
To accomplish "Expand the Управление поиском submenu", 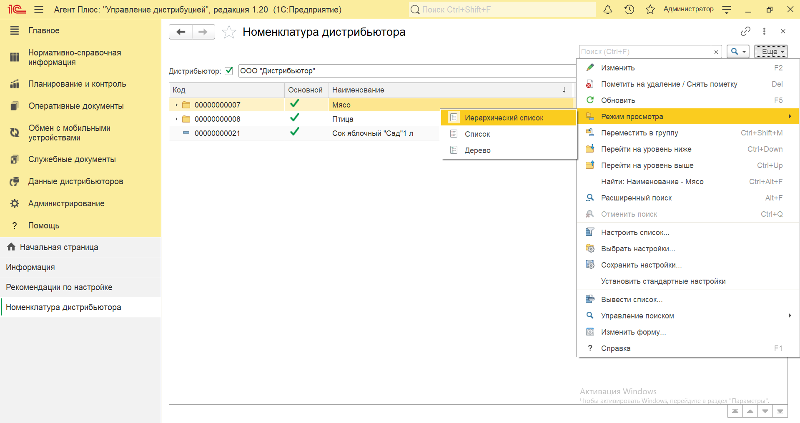I will [x=688, y=316].
